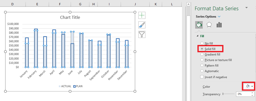This screenshot has width=256, height=101.
Task: Collapse the Fill section triangle
Action: click(x=197, y=36)
